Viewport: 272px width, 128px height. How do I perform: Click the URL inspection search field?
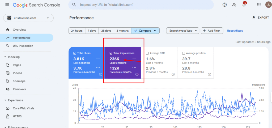141,5
